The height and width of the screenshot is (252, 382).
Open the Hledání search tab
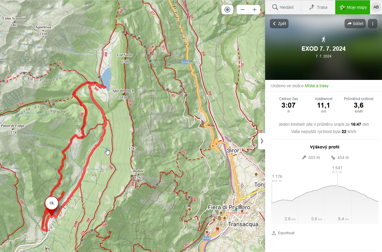pyautogui.click(x=283, y=7)
